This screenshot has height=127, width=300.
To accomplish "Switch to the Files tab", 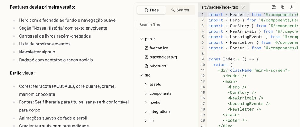I will click(x=152, y=10).
